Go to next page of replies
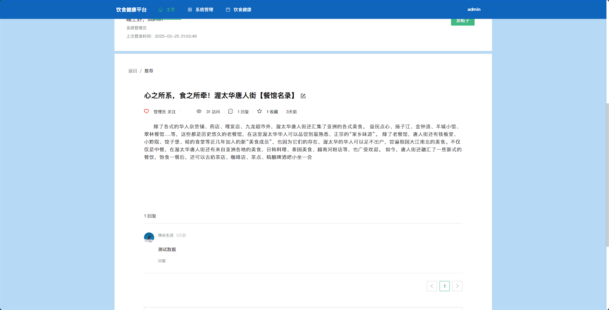Viewport: 609px width, 310px height. 457,286
